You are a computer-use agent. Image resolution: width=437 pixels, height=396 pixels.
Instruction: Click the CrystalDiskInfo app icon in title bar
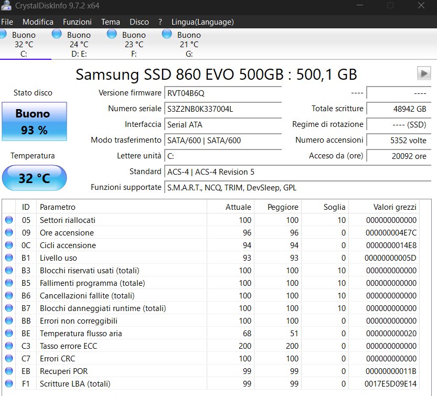tap(7, 5)
